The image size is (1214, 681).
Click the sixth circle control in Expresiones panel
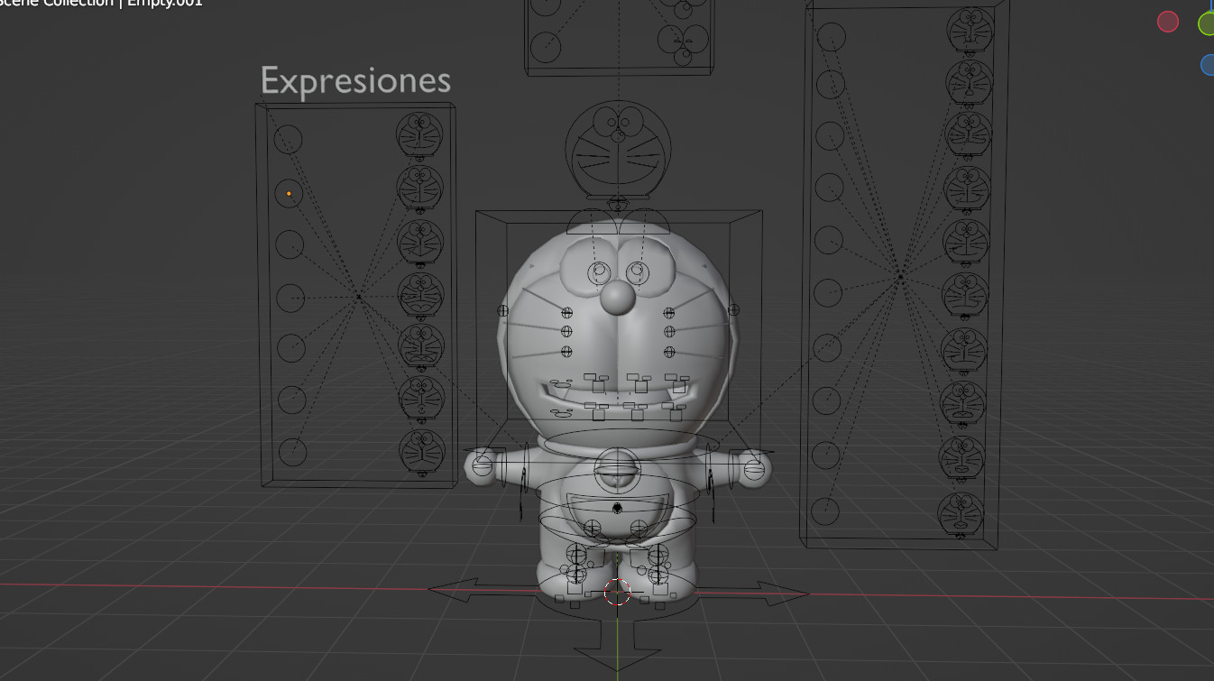pyautogui.click(x=292, y=400)
